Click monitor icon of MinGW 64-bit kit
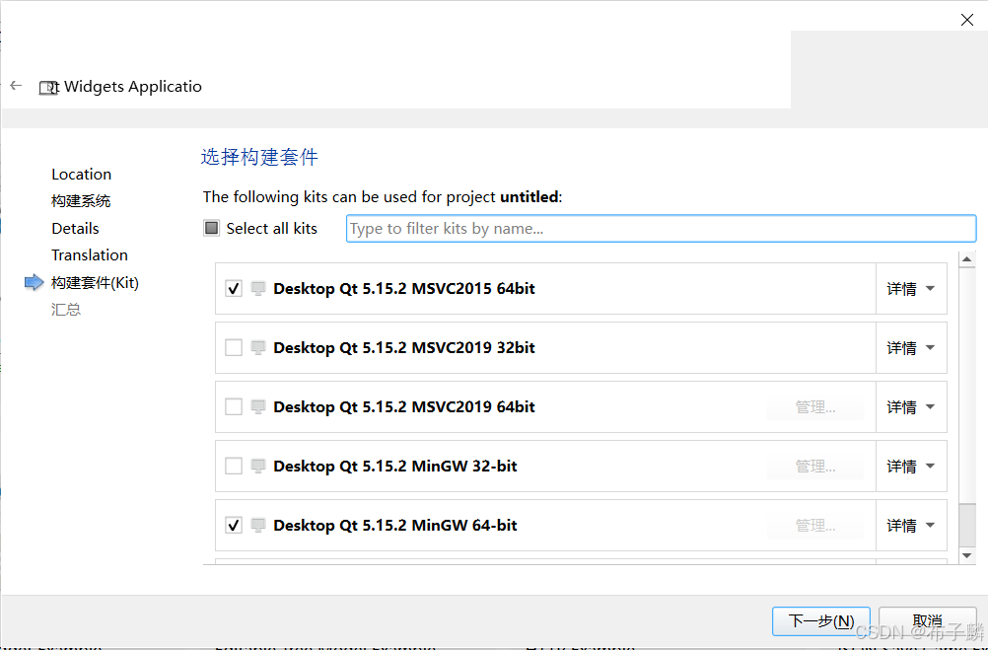 click(257, 525)
